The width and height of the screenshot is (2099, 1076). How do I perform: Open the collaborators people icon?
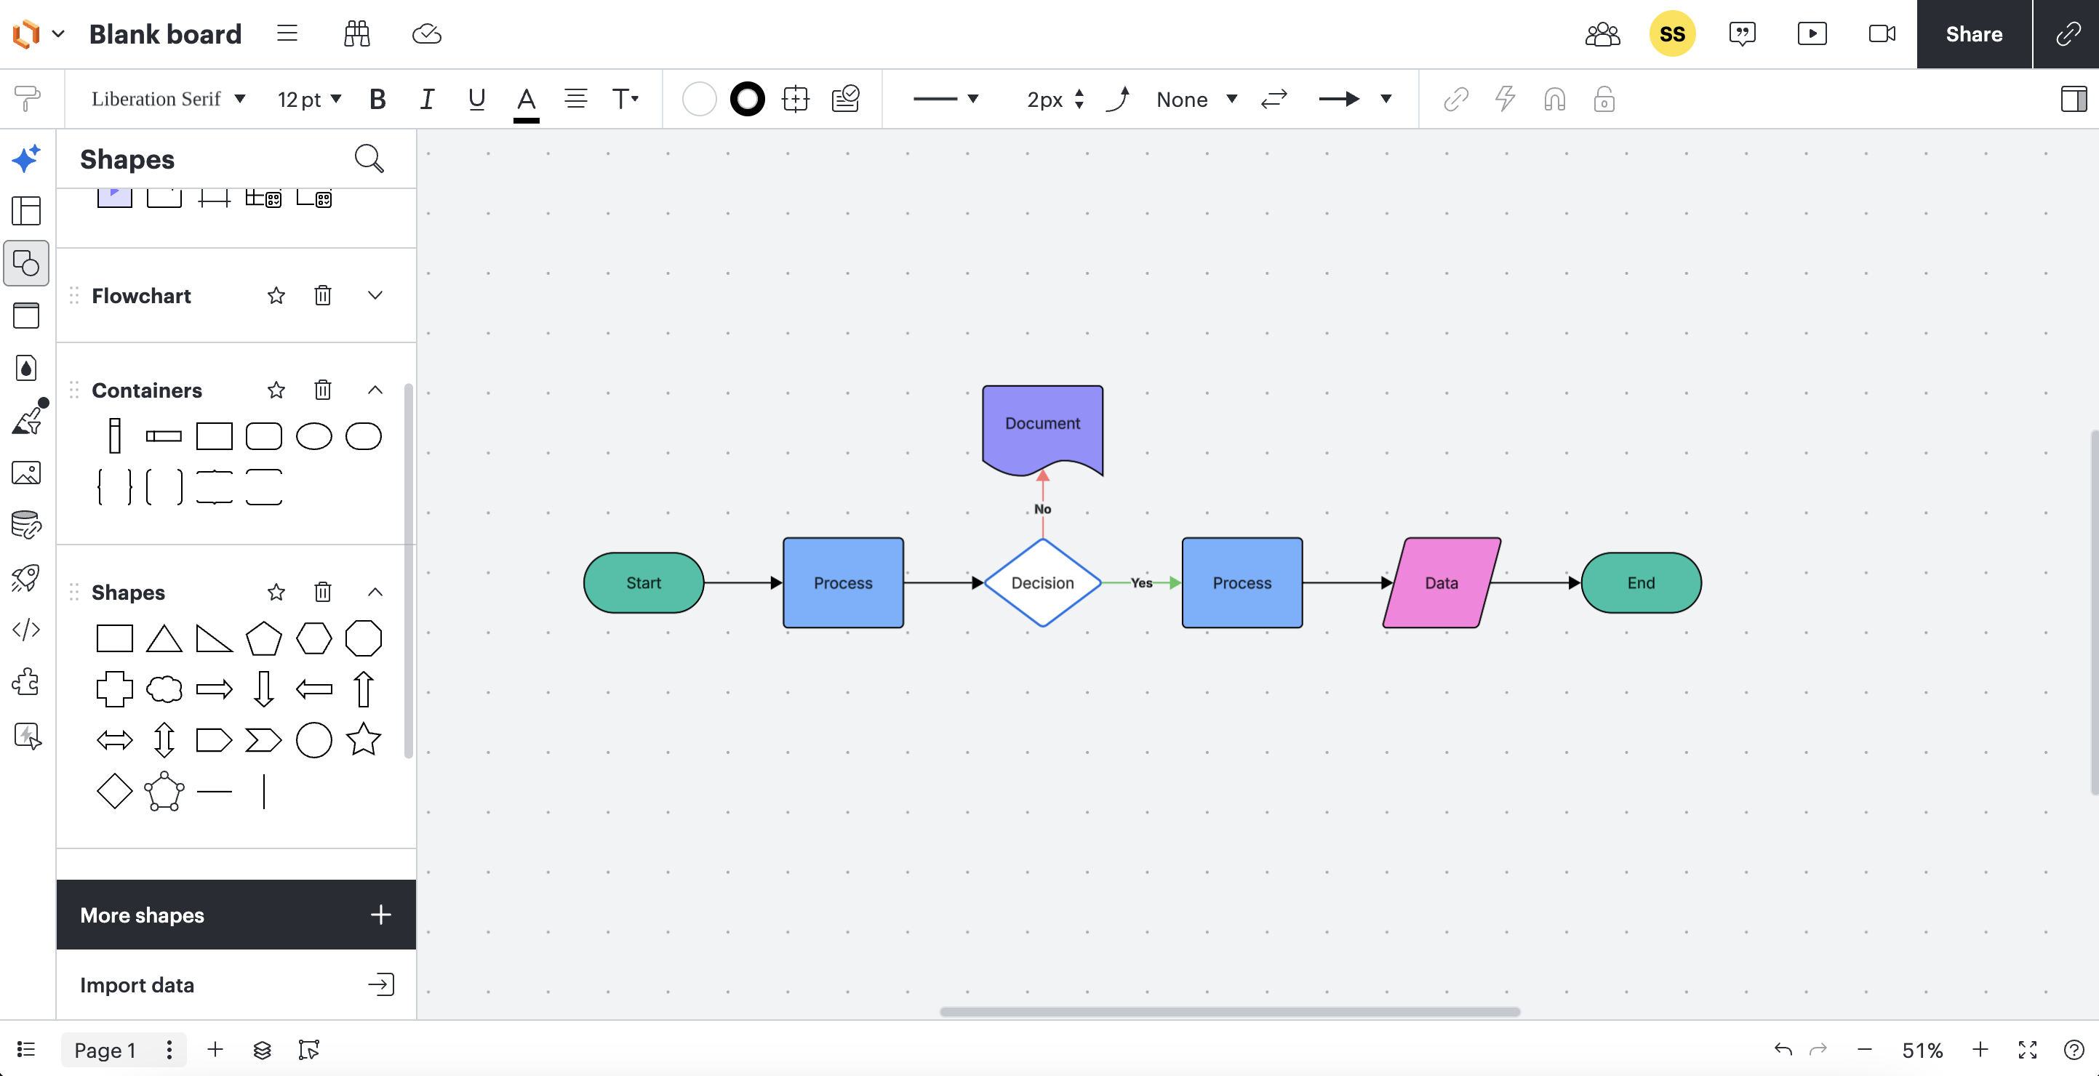(1602, 33)
